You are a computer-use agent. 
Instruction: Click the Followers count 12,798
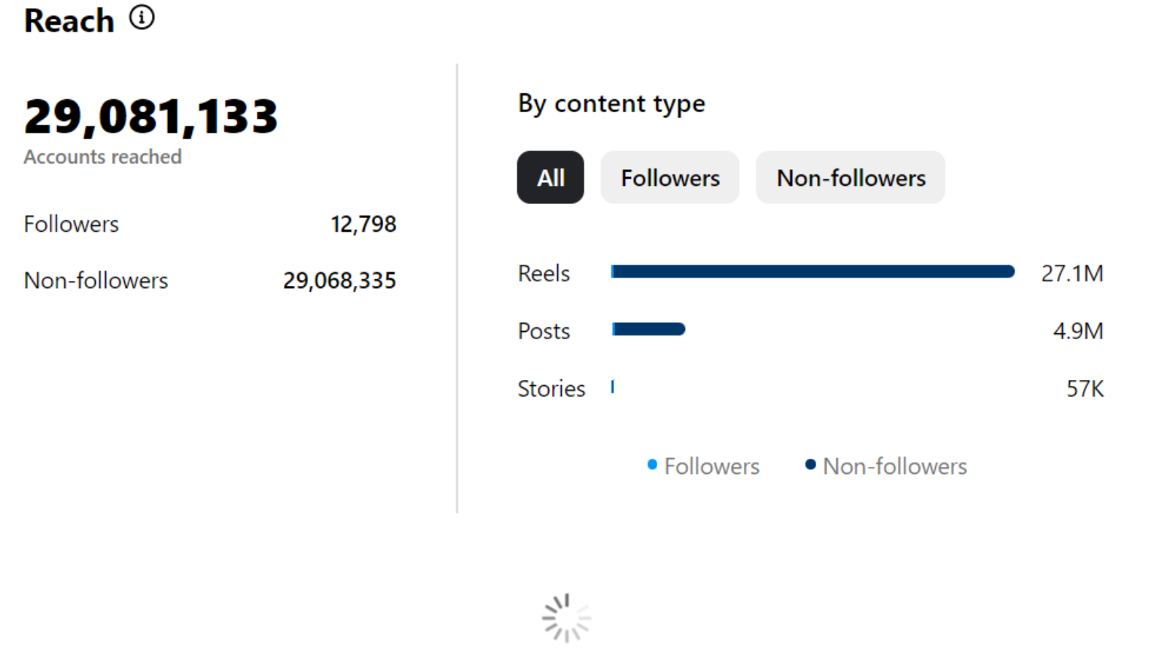point(363,224)
